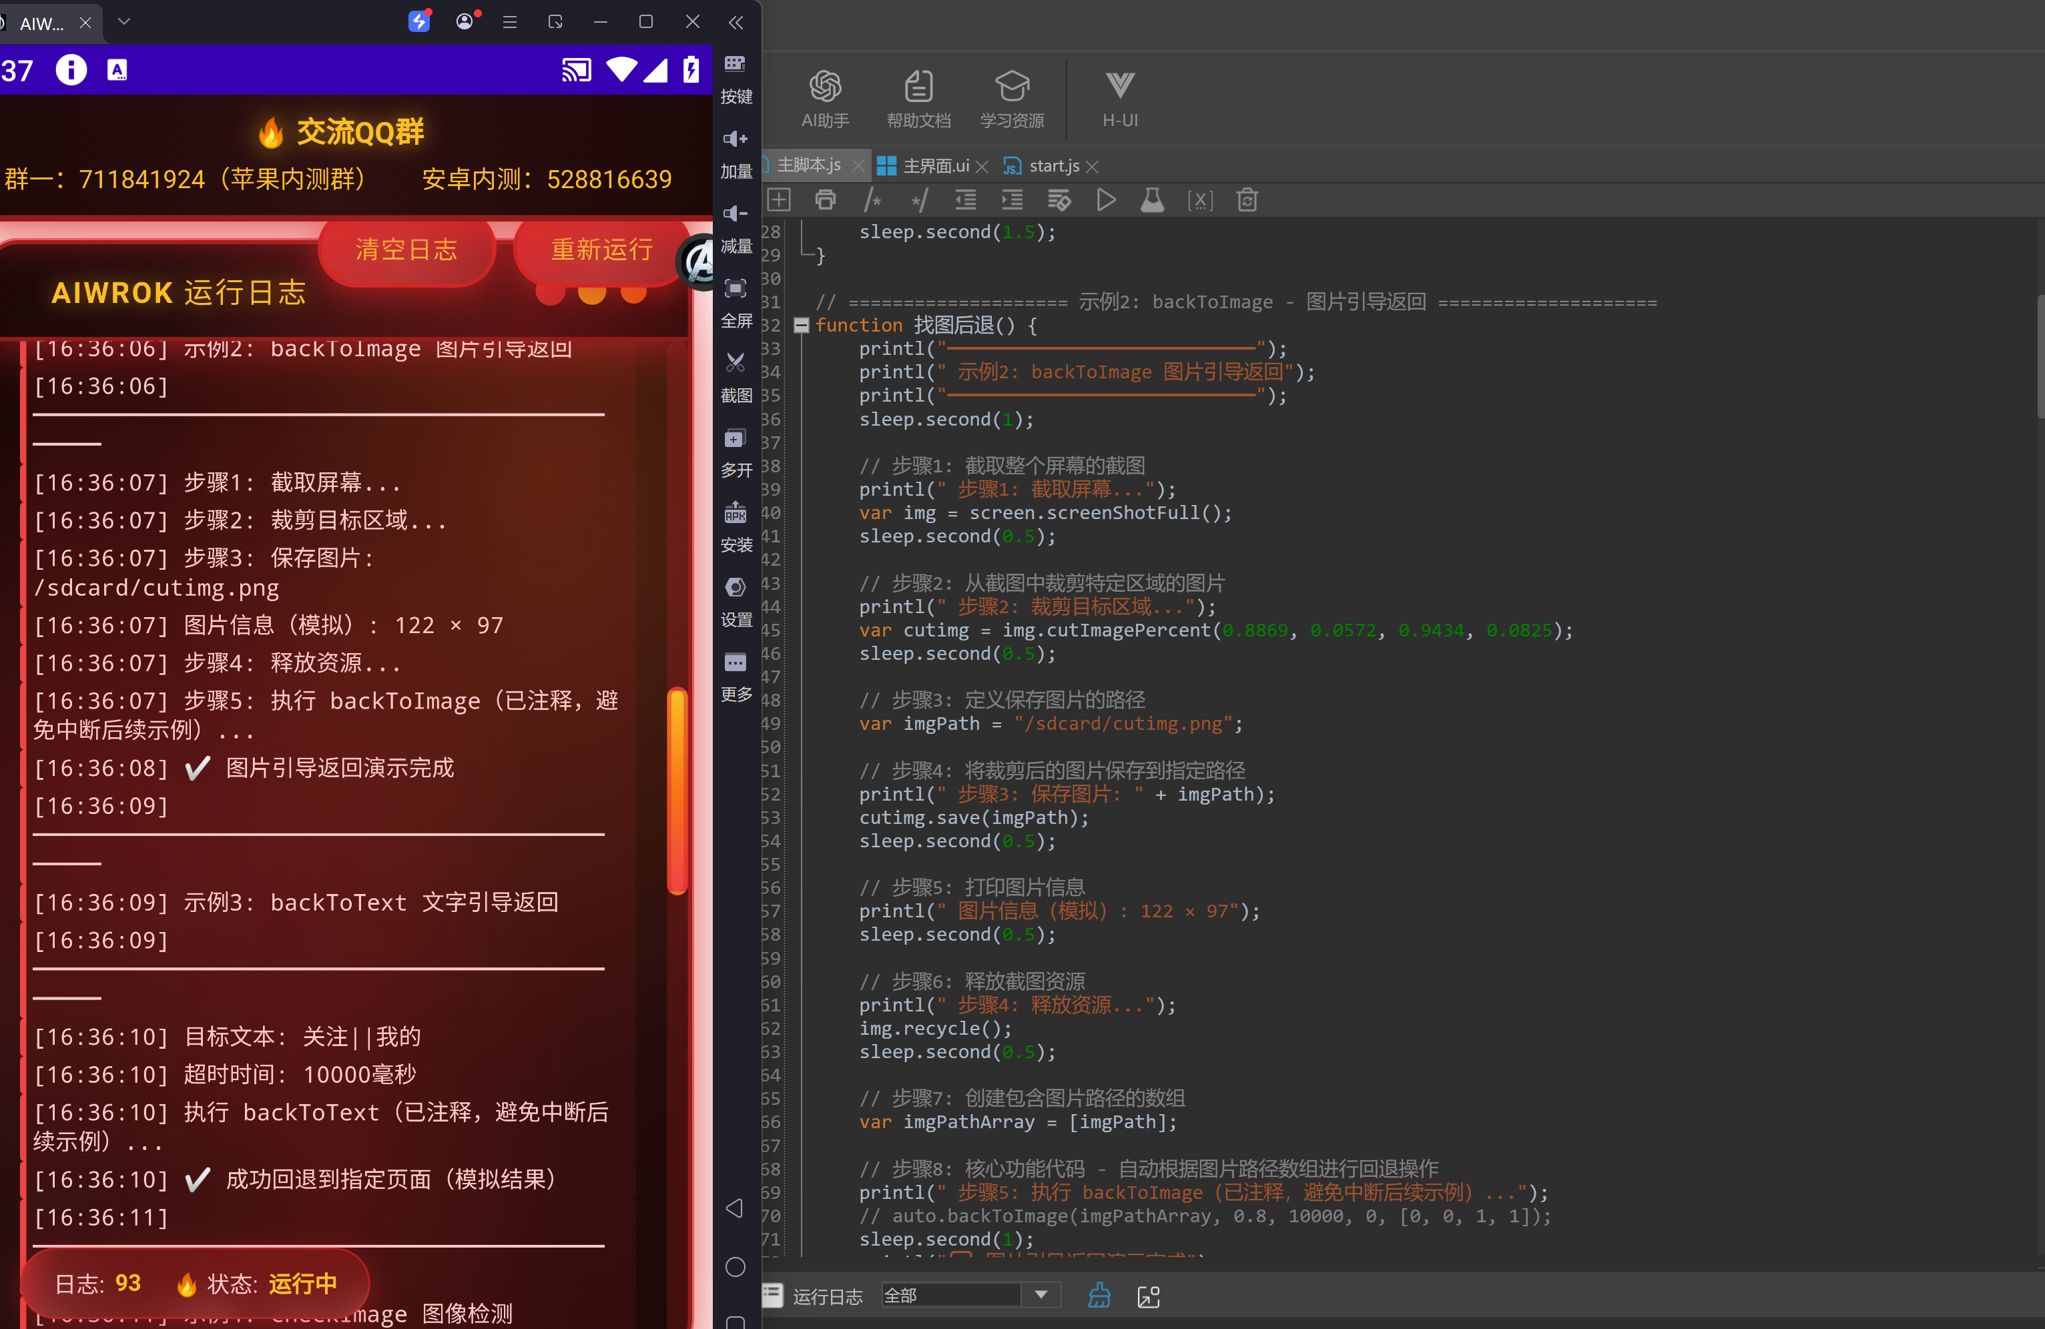Open 学习资源 learning resources
Screen dimensions: 2045x1329
pyautogui.click(x=1012, y=99)
